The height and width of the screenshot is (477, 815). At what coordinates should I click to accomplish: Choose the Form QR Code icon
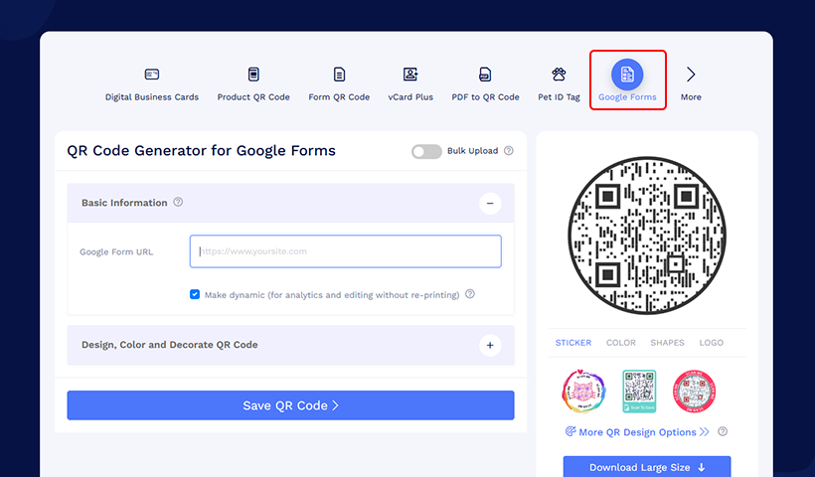(x=339, y=75)
